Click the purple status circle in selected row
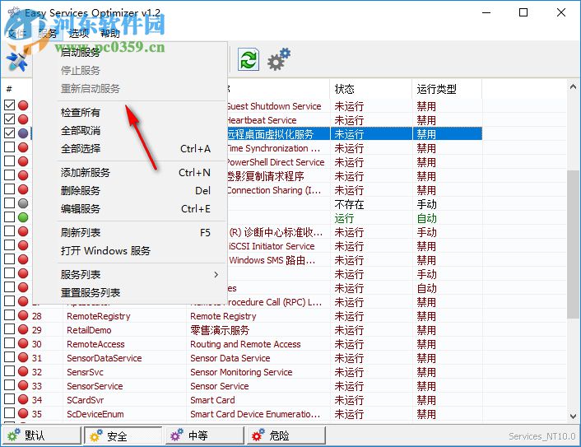The width and height of the screenshot is (581, 447). (x=23, y=133)
